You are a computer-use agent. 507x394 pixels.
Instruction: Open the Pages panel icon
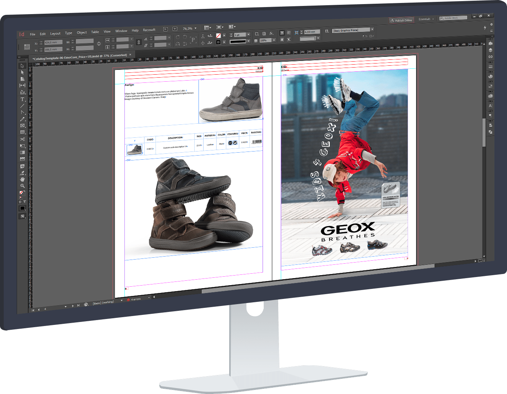[490, 43]
